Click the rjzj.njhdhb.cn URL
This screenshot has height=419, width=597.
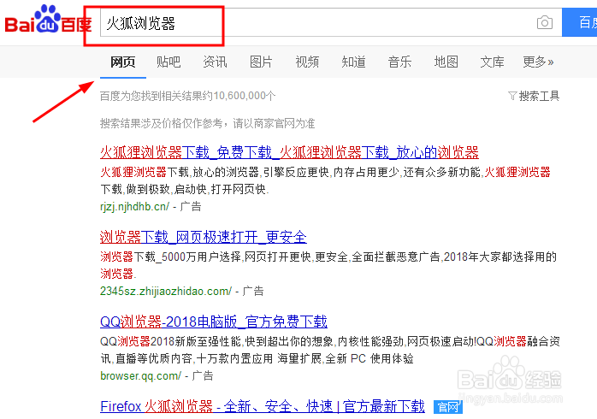tap(135, 207)
